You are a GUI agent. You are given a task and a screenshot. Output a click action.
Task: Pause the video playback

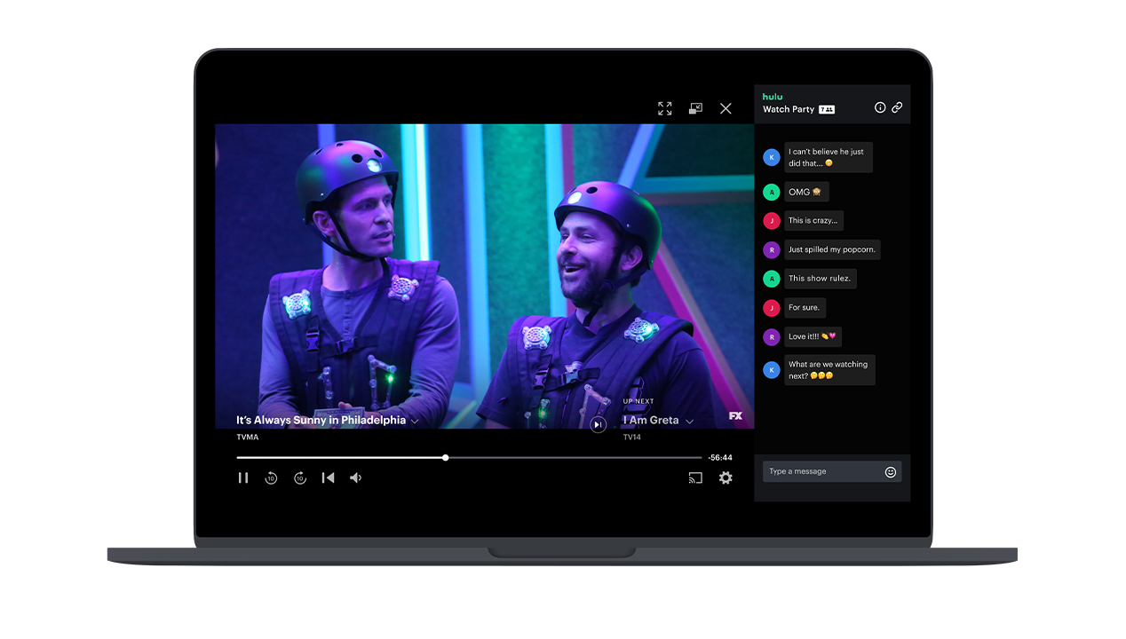[x=243, y=478]
